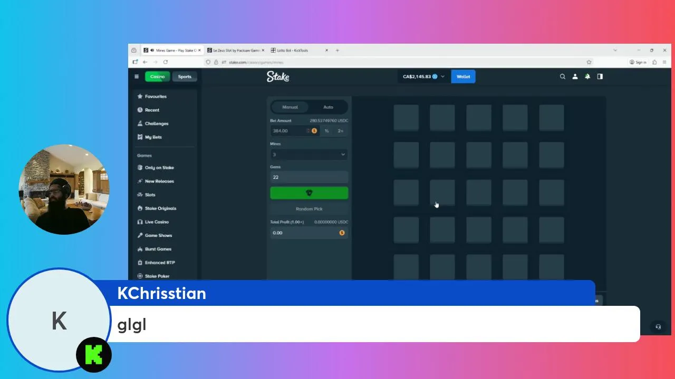Click the Stake logo
The width and height of the screenshot is (675, 379).
coord(278,76)
